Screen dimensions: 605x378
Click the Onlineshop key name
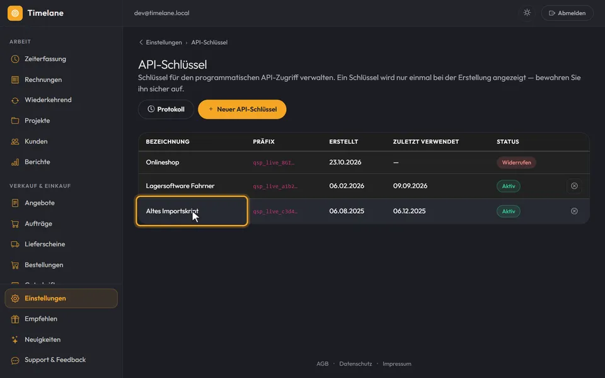pyautogui.click(x=163, y=163)
